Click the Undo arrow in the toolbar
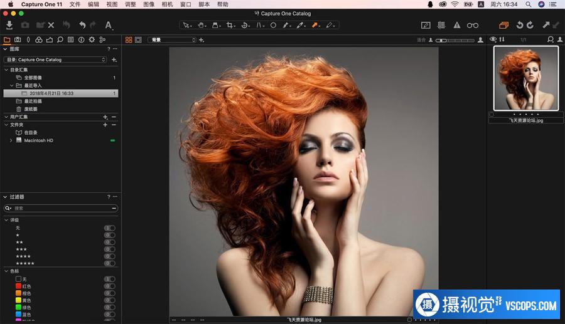 [82, 25]
